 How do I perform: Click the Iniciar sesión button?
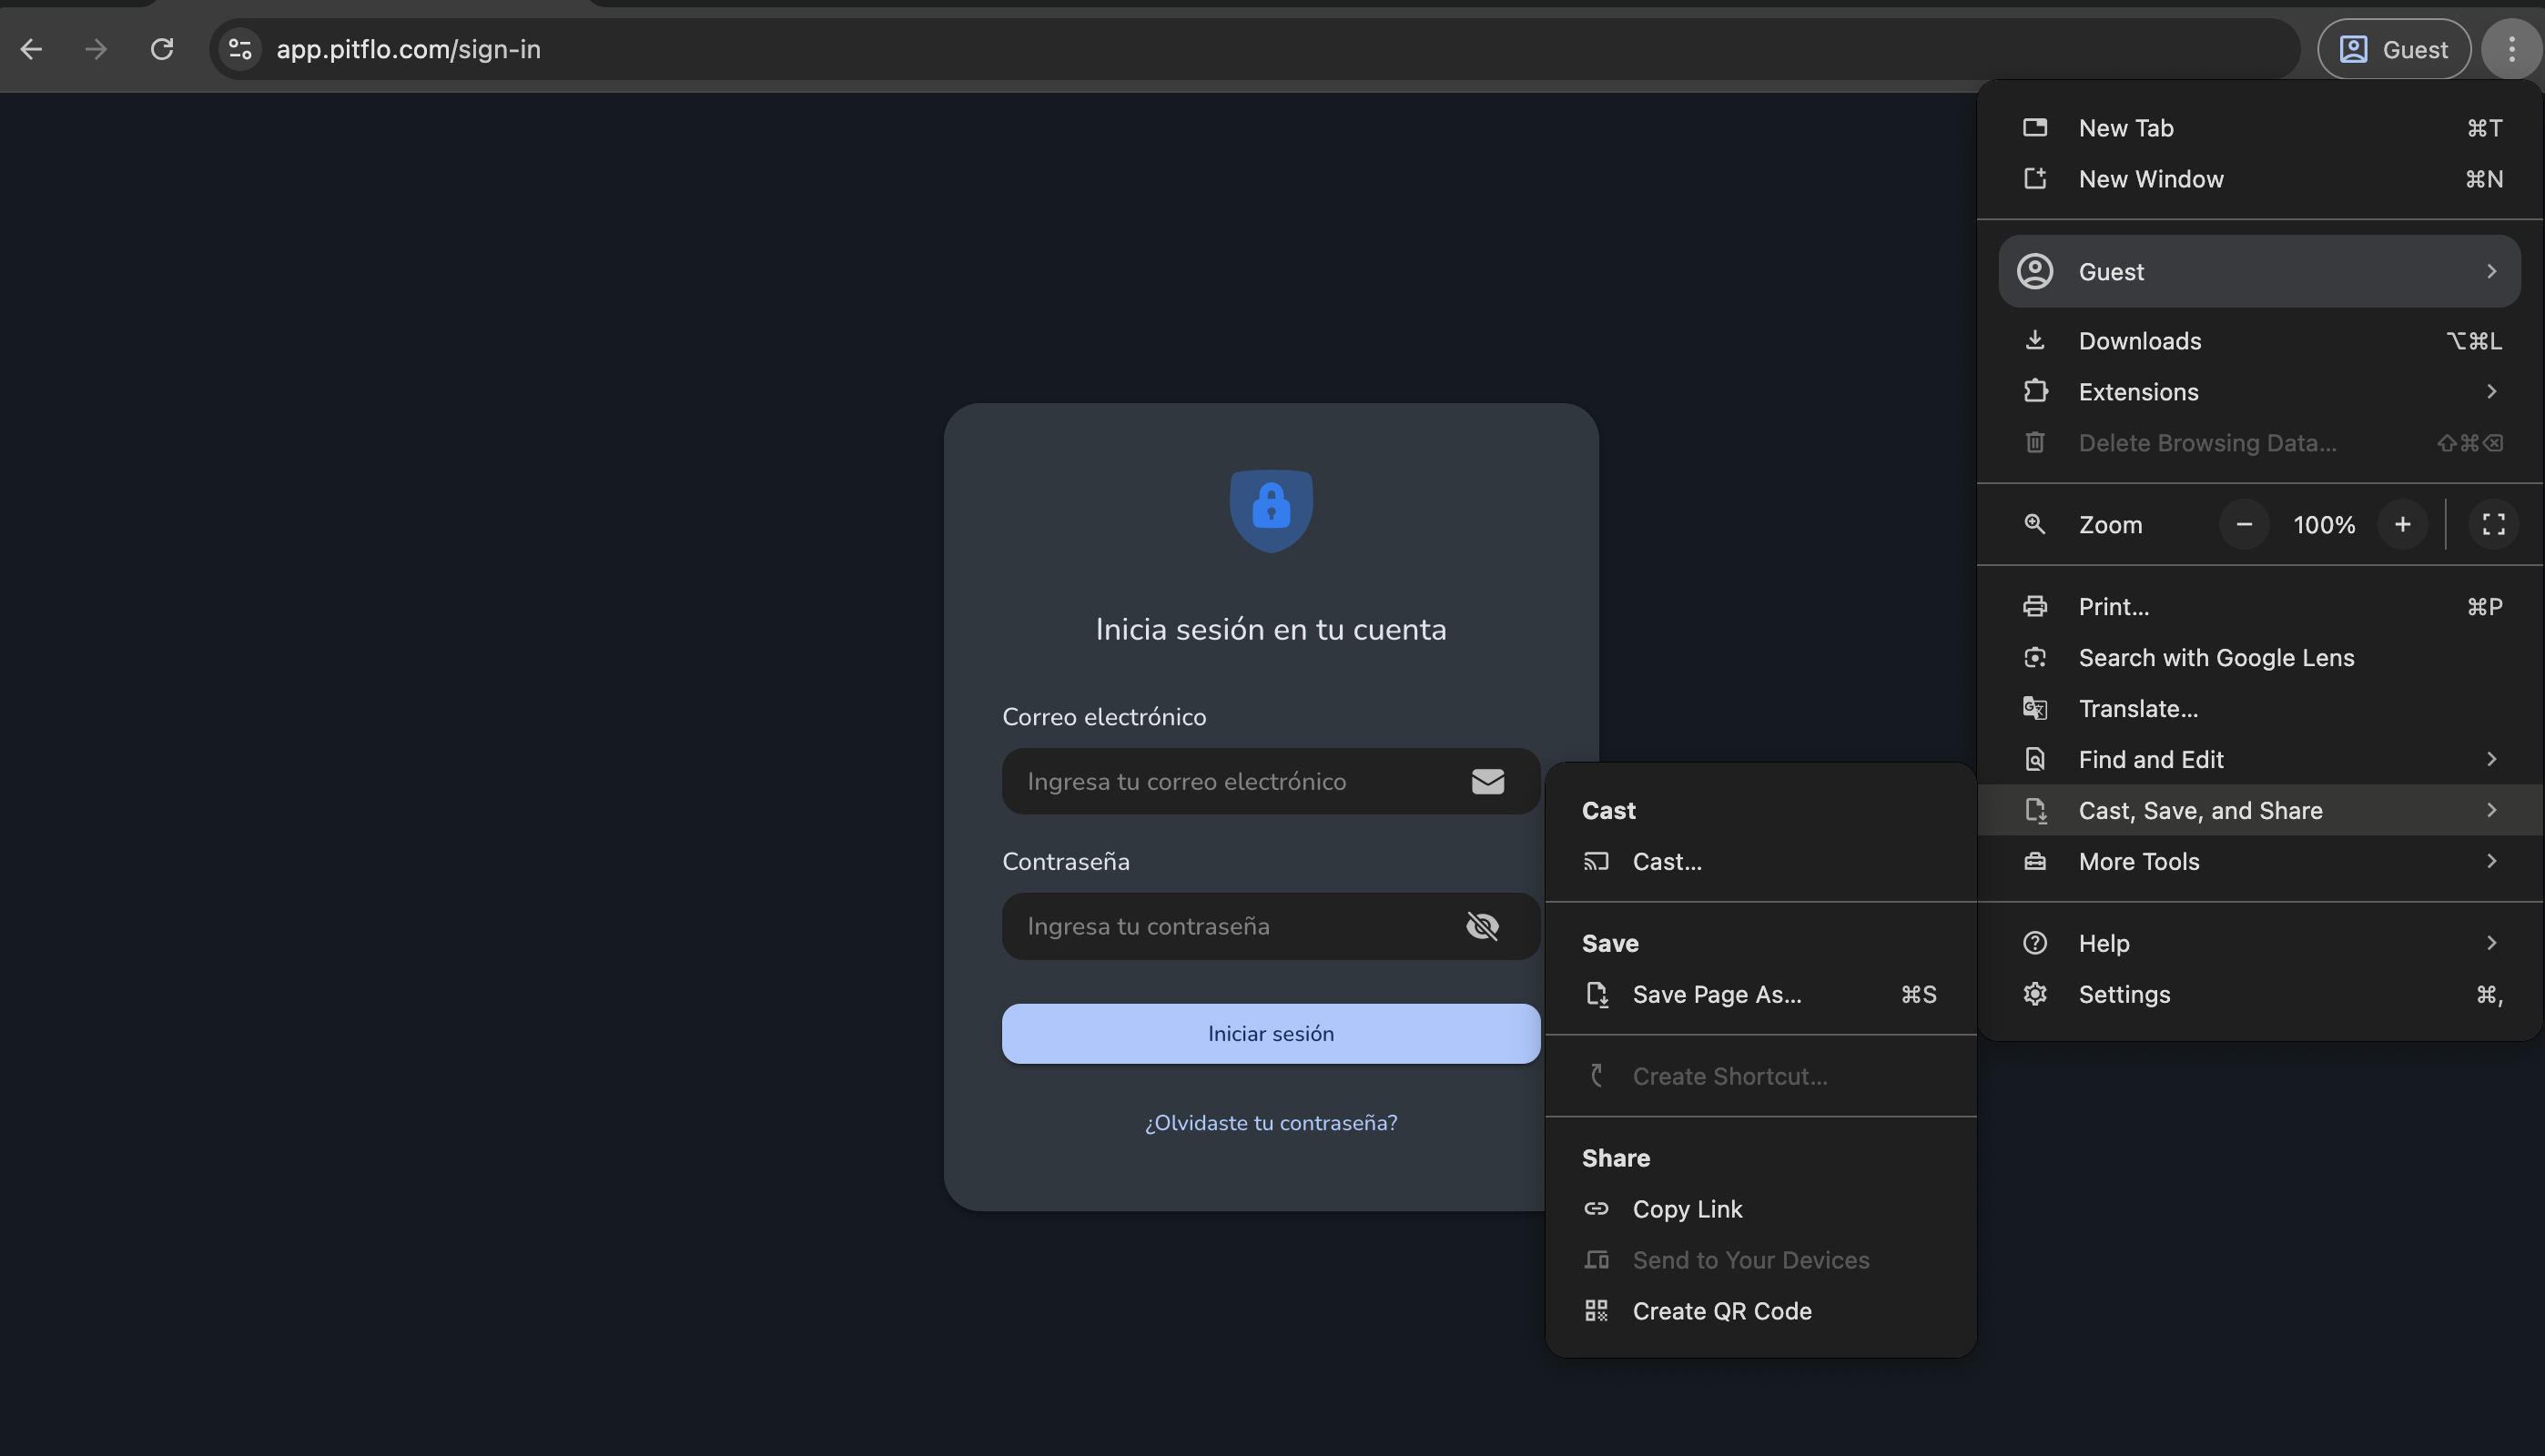coord(1271,1033)
